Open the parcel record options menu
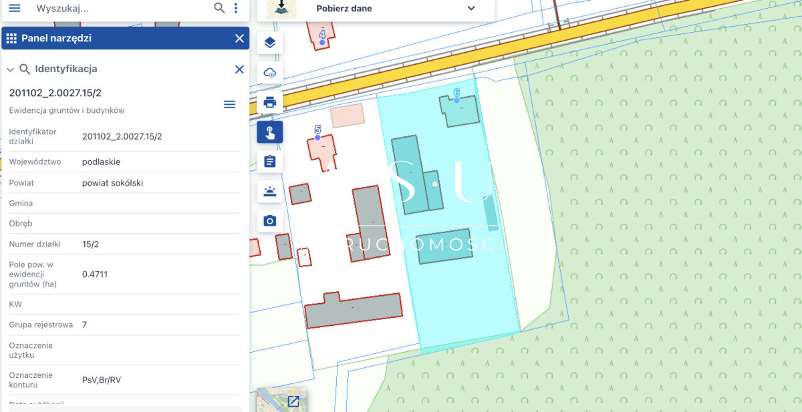 [229, 104]
